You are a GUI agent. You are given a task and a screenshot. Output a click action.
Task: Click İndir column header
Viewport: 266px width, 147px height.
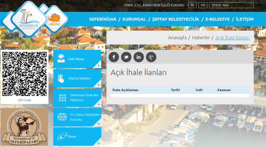(199, 90)
